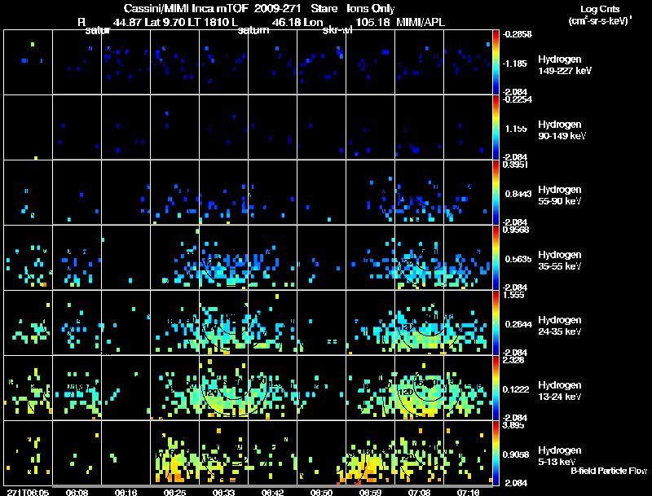Screen dimensions: 652x496
Task: Click the Cassini/MIMI Inca mTOF title
Action: [x=186, y=8]
